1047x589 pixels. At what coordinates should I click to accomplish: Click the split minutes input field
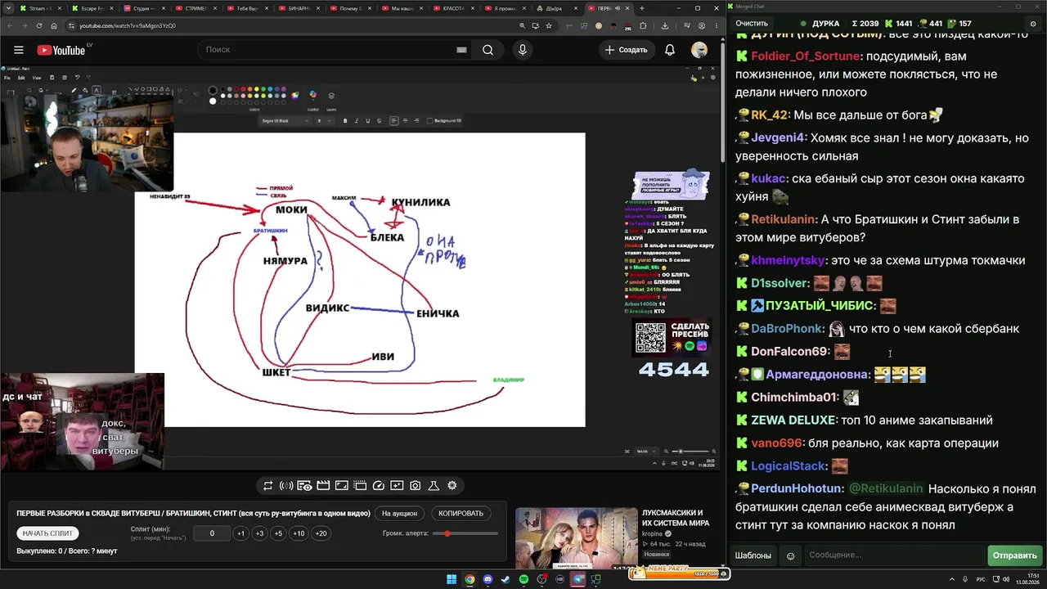point(212,533)
